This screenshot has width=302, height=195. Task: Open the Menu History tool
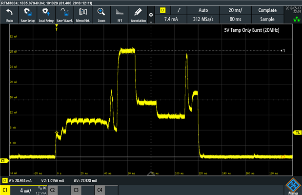coord(83,15)
